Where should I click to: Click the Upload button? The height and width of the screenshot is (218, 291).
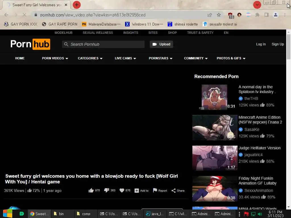tap(161, 44)
